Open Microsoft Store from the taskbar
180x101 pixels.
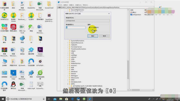pos(67,99)
